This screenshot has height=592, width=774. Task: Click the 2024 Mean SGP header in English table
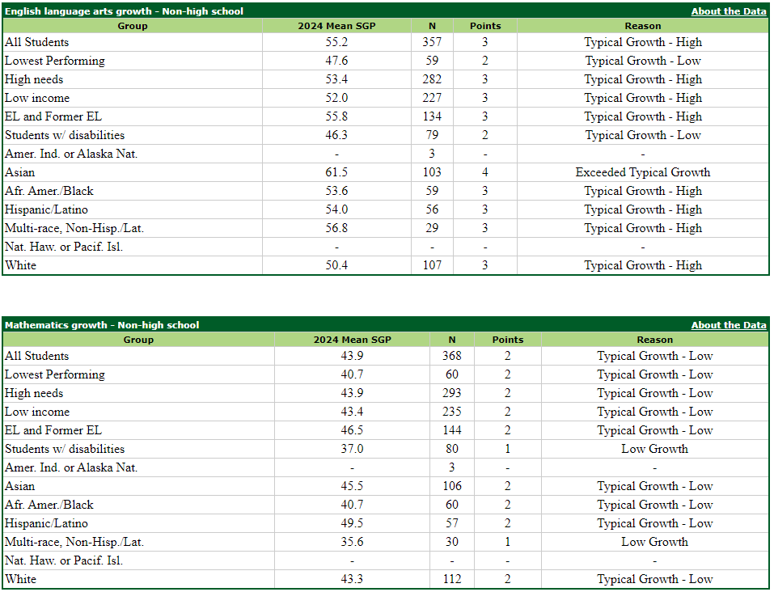pyautogui.click(x=336, y=26)
